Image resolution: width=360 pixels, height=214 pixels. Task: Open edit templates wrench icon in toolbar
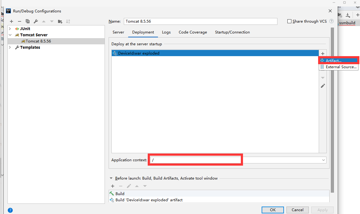pyautogui.click(x=36, y=21)
